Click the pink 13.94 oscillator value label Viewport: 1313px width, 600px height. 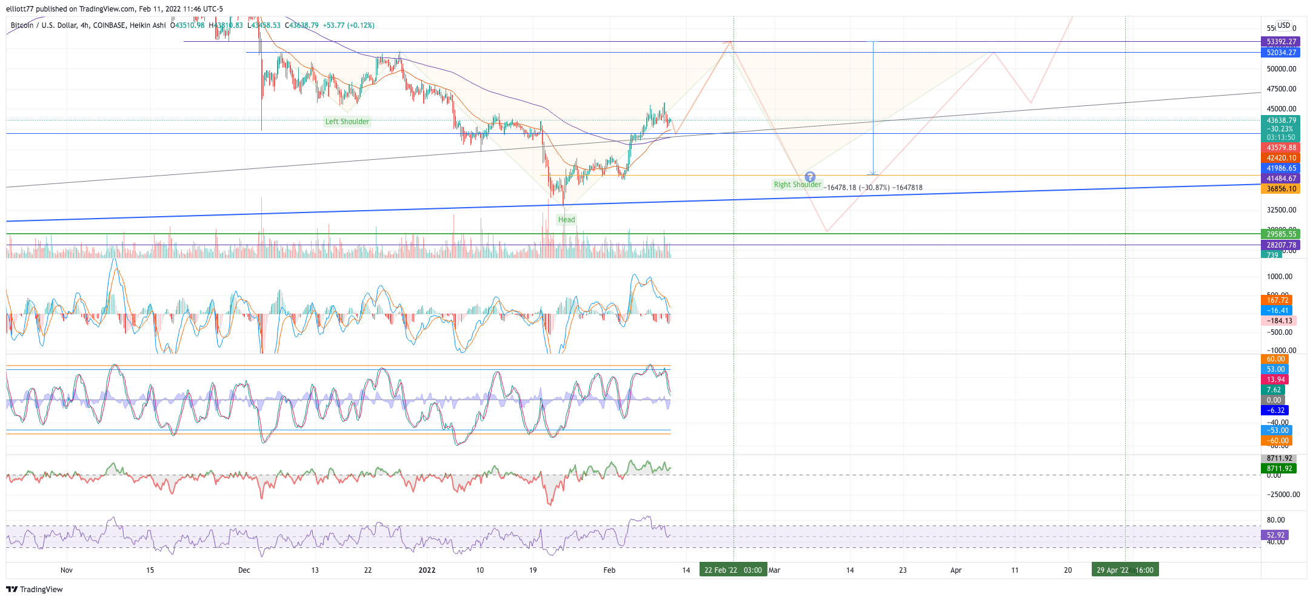1275,380
